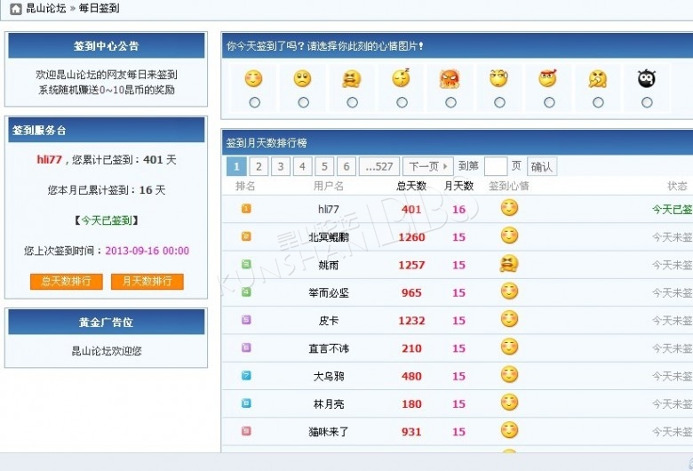Click the sad frowning mood emoticon
The width and height of the screenshot is (693, 471).
tap(303, 78)
